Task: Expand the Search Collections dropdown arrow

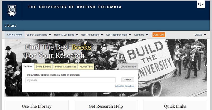Action: click(x=50, y=35)
